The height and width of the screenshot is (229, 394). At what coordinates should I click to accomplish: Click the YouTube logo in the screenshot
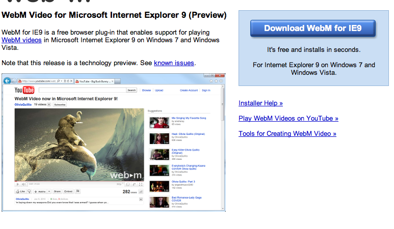point(24,90)
